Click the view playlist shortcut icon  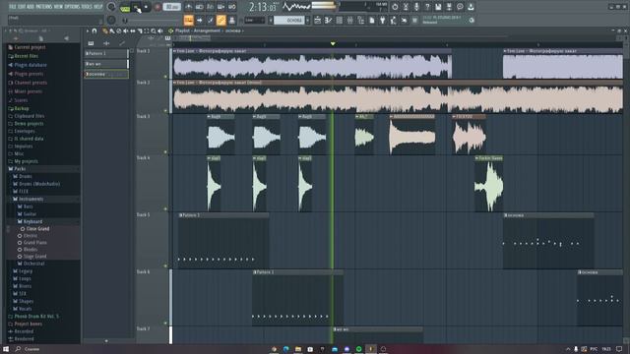[317, 20]
